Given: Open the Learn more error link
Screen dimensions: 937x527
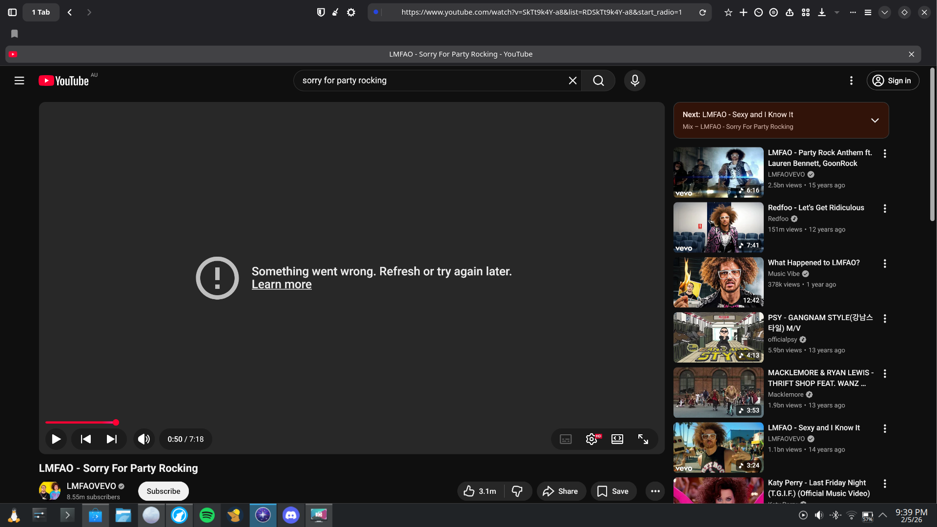Looking at the screenshot, I should point(282,284).
